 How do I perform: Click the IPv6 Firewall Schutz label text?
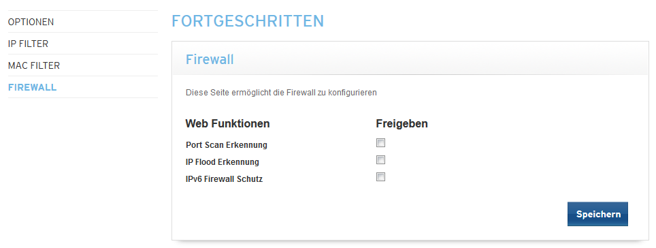(225, 179)
